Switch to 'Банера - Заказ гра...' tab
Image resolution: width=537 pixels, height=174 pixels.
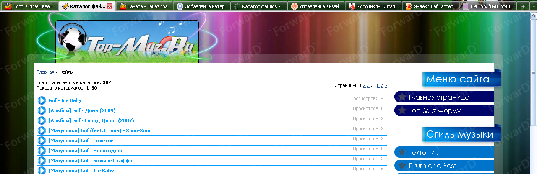(x=145, y=6)
